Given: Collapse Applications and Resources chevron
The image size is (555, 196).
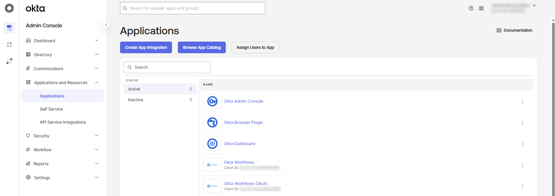Looking at the screenshot, I should [96, 83].
